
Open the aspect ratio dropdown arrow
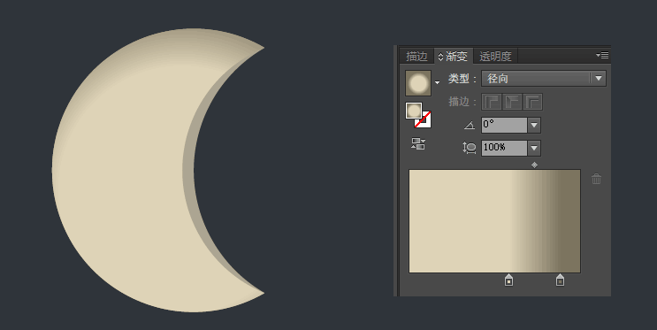click(x=534, y=148)
